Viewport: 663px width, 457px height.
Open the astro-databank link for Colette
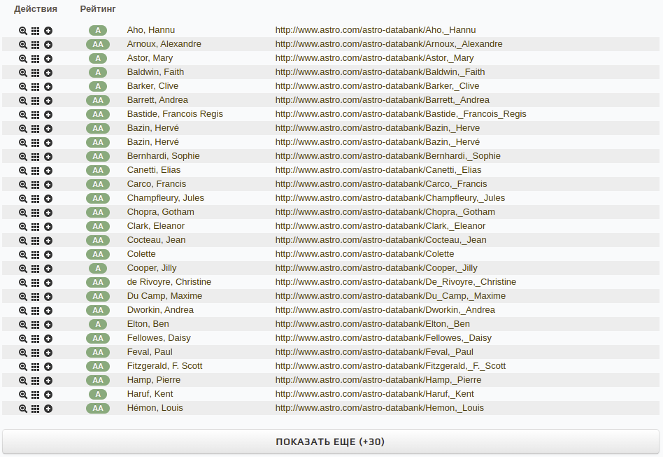pyautogui.click(x=364, y=254)
